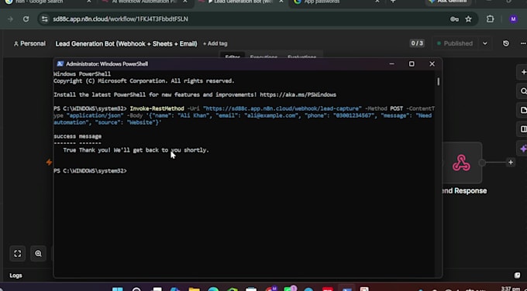Open the n8n Evaluations tab
The image size is (527, 291).
pos(301,56)
